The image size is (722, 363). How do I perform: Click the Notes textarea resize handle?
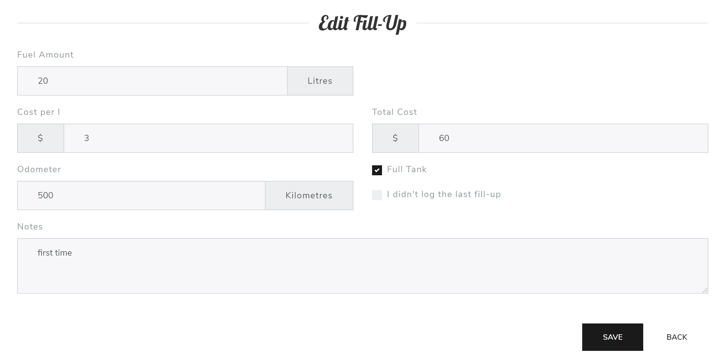[x=705, y=290]
